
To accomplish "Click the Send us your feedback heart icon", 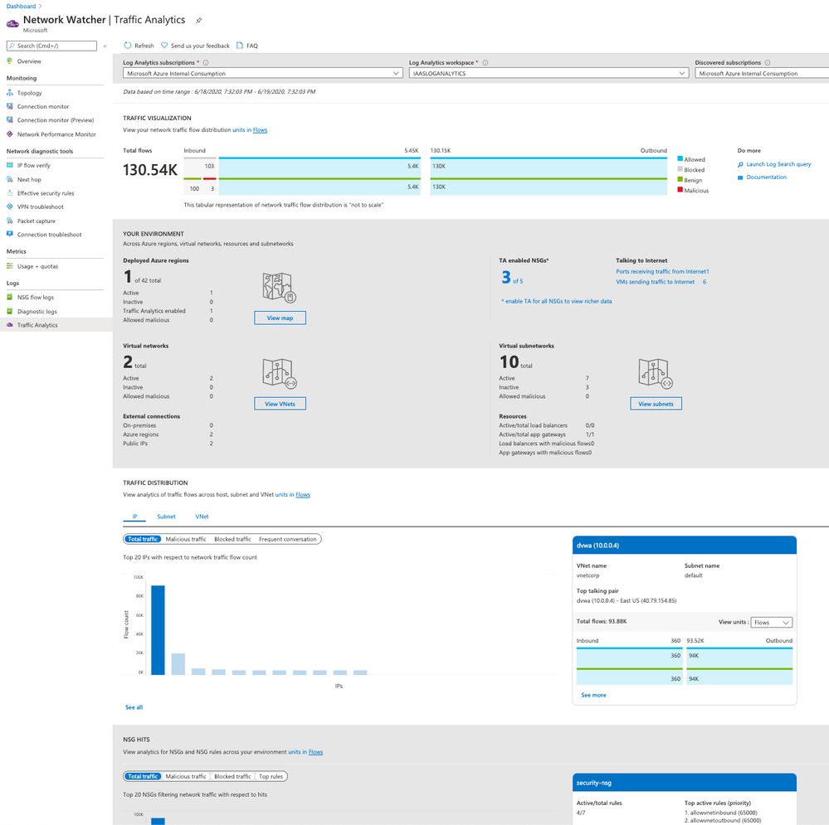I will coord(164,46).
